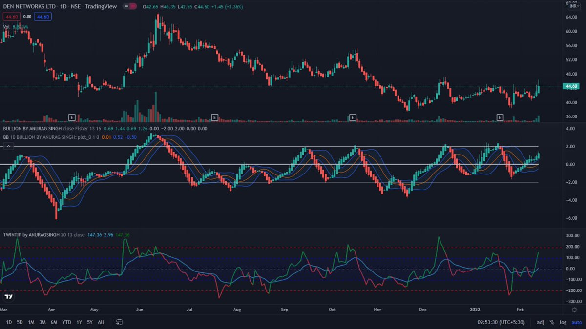Select the 5Y time range
This screenshot has height=329, width=586.
tap(90, 322)
